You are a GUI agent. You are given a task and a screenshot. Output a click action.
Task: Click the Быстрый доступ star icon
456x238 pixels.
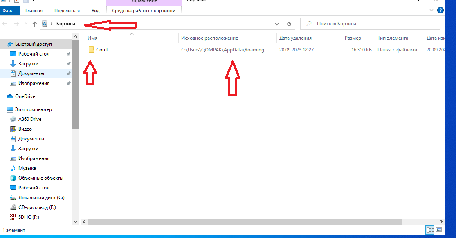point(10,44)
